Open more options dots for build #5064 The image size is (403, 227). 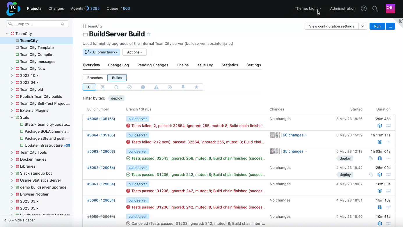(x=388, y=142)
